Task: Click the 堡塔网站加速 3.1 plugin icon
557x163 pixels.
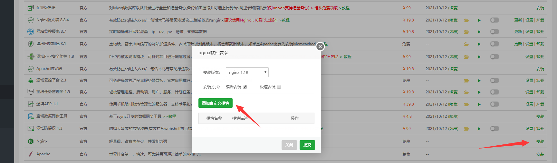Action: click(x=31, y=44)
